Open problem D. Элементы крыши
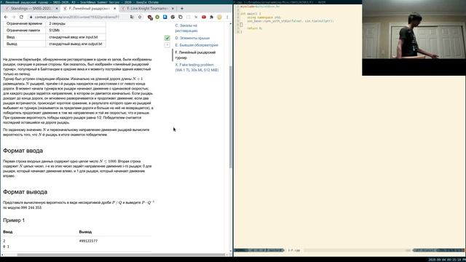 click(192, 38)
